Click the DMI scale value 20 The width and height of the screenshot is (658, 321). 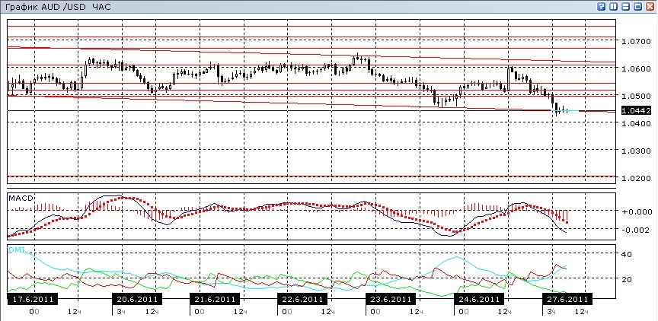pos(627,279)
